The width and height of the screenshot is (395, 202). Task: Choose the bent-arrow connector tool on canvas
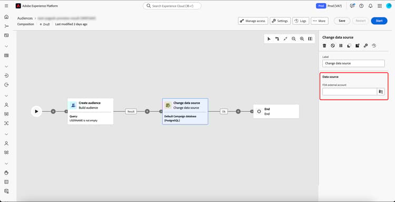(x=277, y=39)
